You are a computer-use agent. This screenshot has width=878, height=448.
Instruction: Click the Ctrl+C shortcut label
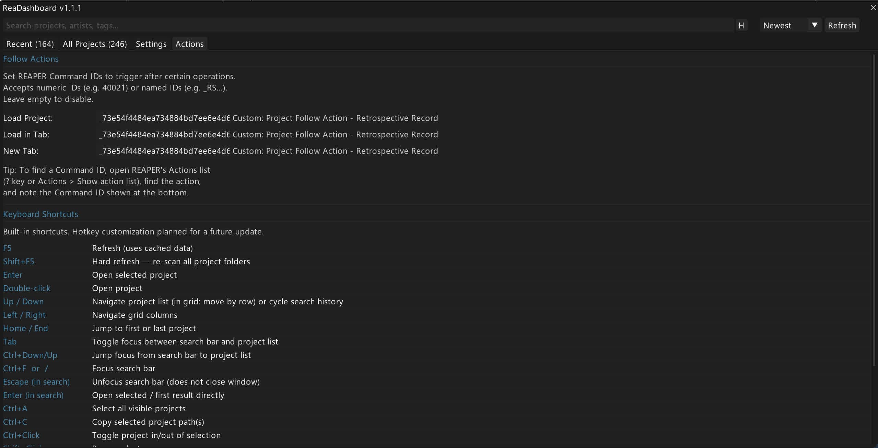(15, 422)
